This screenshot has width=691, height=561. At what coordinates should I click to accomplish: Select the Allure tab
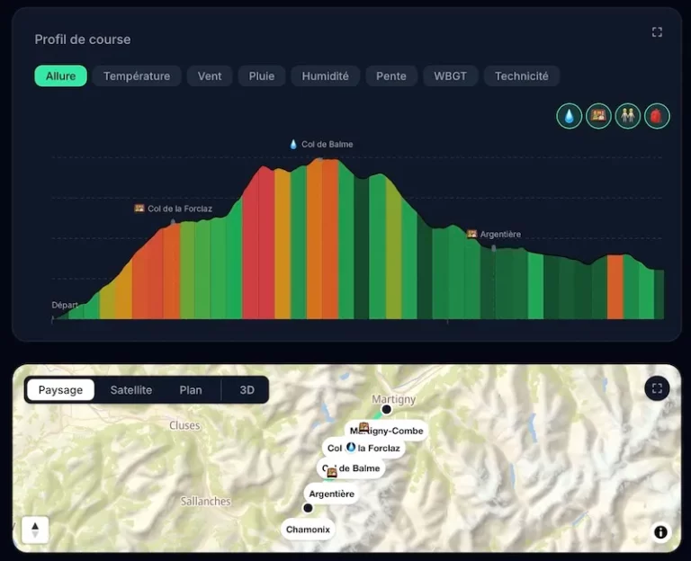(61, 76)
